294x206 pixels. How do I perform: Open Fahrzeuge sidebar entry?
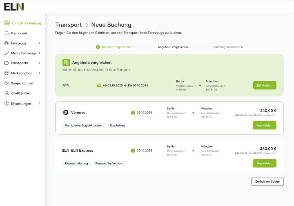point(18,43)
